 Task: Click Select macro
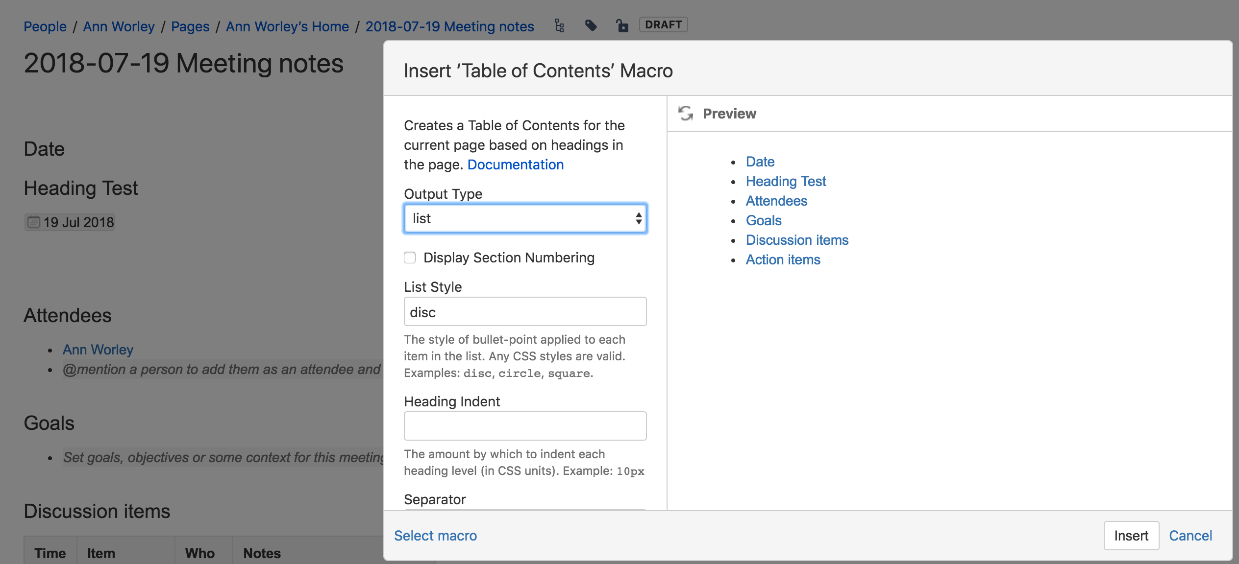click(435, 536)
